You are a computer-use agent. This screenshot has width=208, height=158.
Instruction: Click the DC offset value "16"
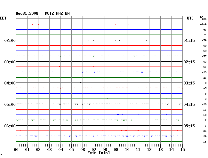205,110
